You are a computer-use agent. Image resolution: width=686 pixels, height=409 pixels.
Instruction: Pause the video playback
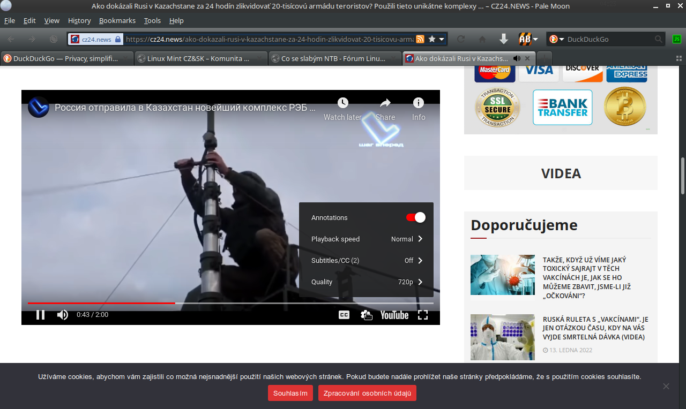click(40, 315)
